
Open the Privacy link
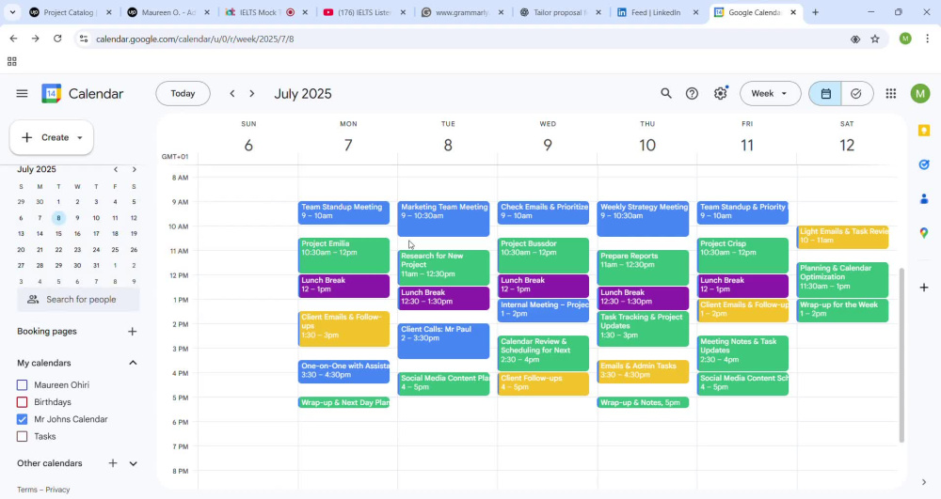click(x=57, y=490)
